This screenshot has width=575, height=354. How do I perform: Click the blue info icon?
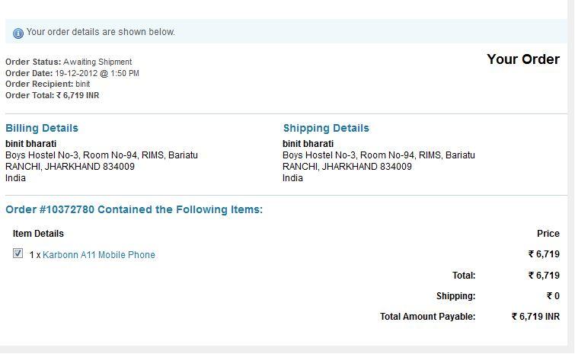point(18,33)
